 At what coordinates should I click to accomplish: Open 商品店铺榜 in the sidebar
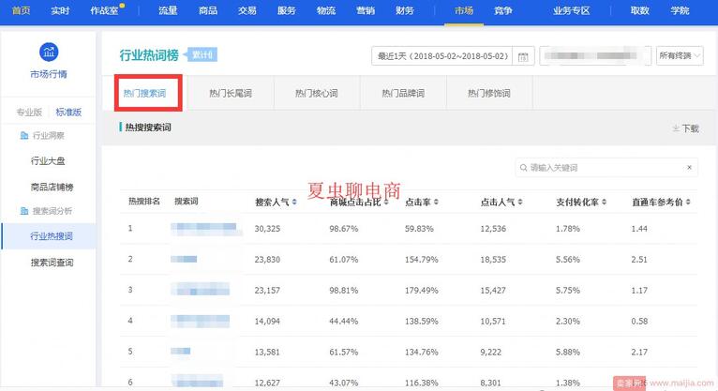(x=52, y=186)
